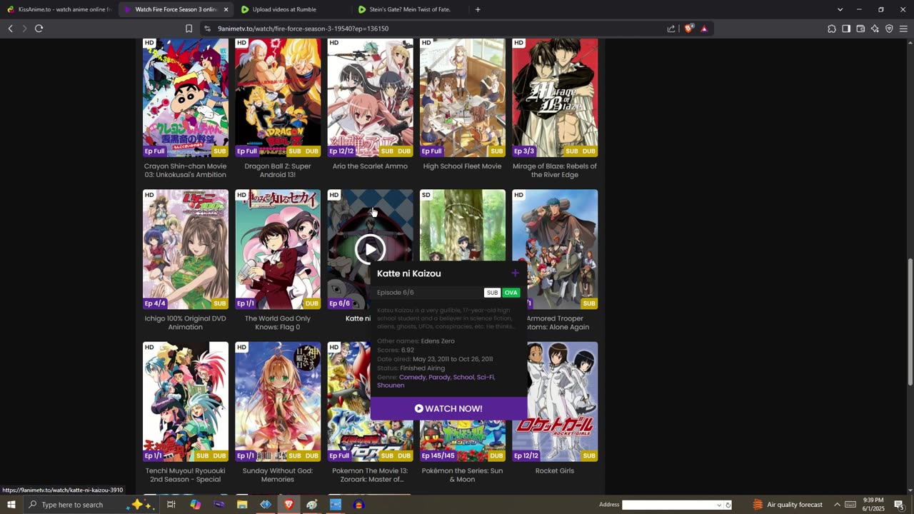Open the paint palette app taskbar icon
Image resolution: width=914 pixels, height=514 pixels.
point(312,505)
